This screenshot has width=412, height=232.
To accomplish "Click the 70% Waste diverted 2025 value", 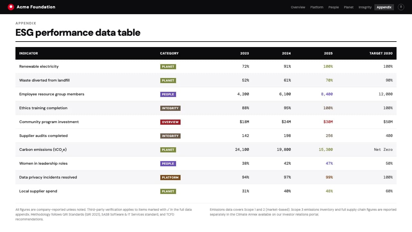I will tap(329, 80).
